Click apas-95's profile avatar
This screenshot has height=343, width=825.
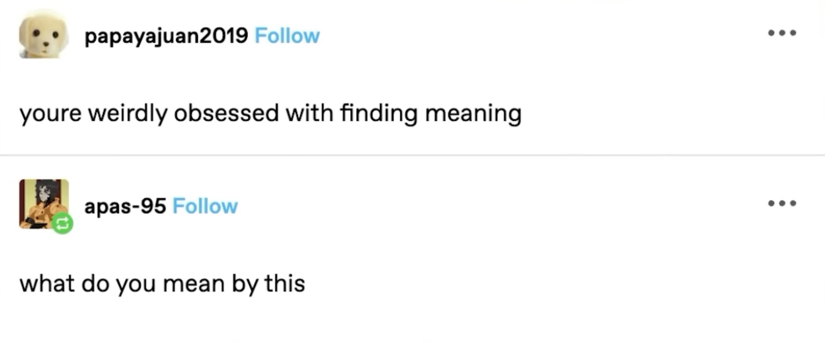(x=42, y=202)
